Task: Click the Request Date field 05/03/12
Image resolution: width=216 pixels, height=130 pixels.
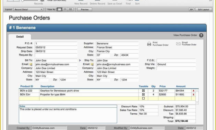Action: (x=56, y=48)
